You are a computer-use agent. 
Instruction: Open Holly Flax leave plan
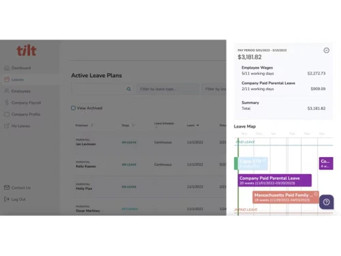coord(84,188)
